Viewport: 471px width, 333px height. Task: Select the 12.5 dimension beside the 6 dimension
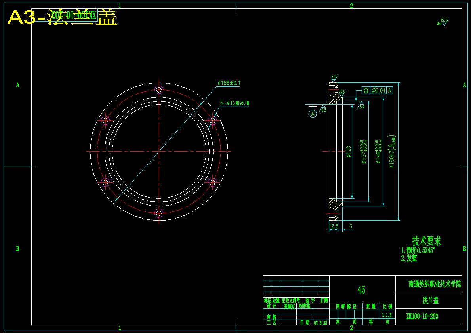click(334, 226)
